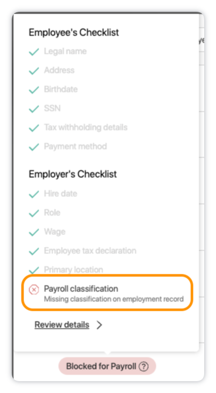Click the checkmark icon next to Birthdate
The width and height of the screenshot is (216, 393).
(34, 90)
